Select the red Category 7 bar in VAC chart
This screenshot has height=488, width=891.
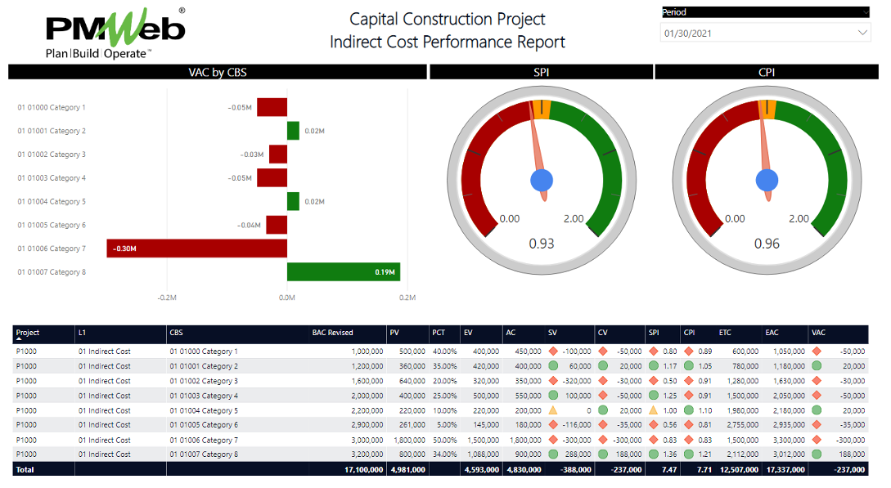coord(196,248)
